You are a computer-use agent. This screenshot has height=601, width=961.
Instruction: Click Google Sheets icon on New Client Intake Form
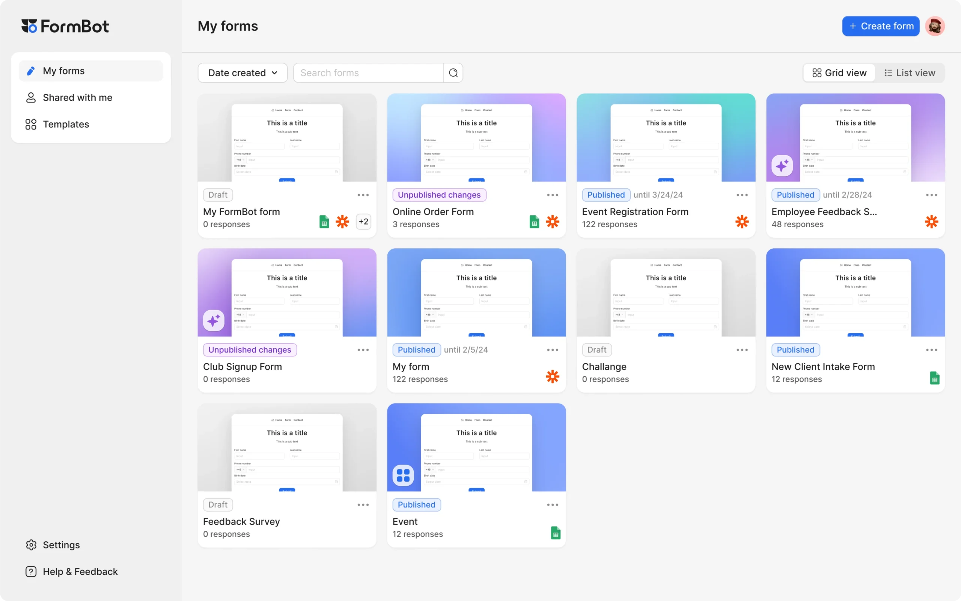pos(934,378)
